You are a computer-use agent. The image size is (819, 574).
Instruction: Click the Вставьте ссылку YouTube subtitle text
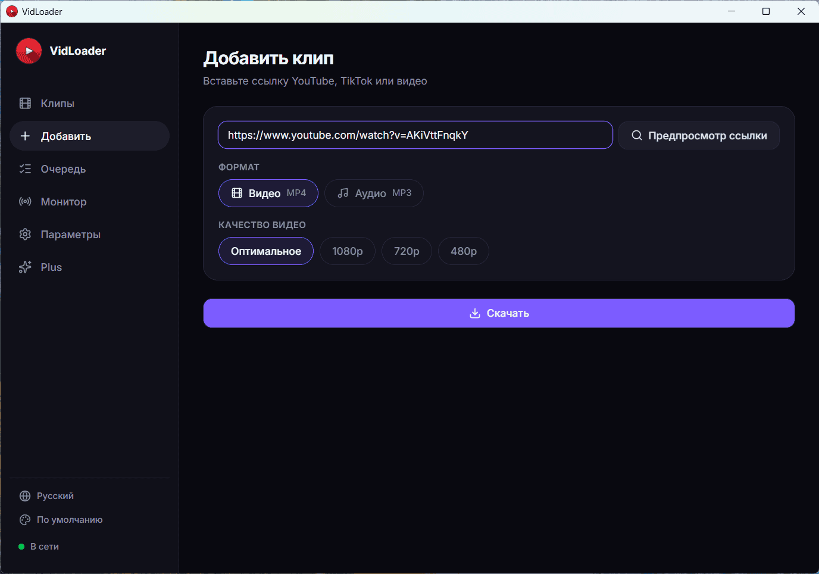[x=315, y=81]
